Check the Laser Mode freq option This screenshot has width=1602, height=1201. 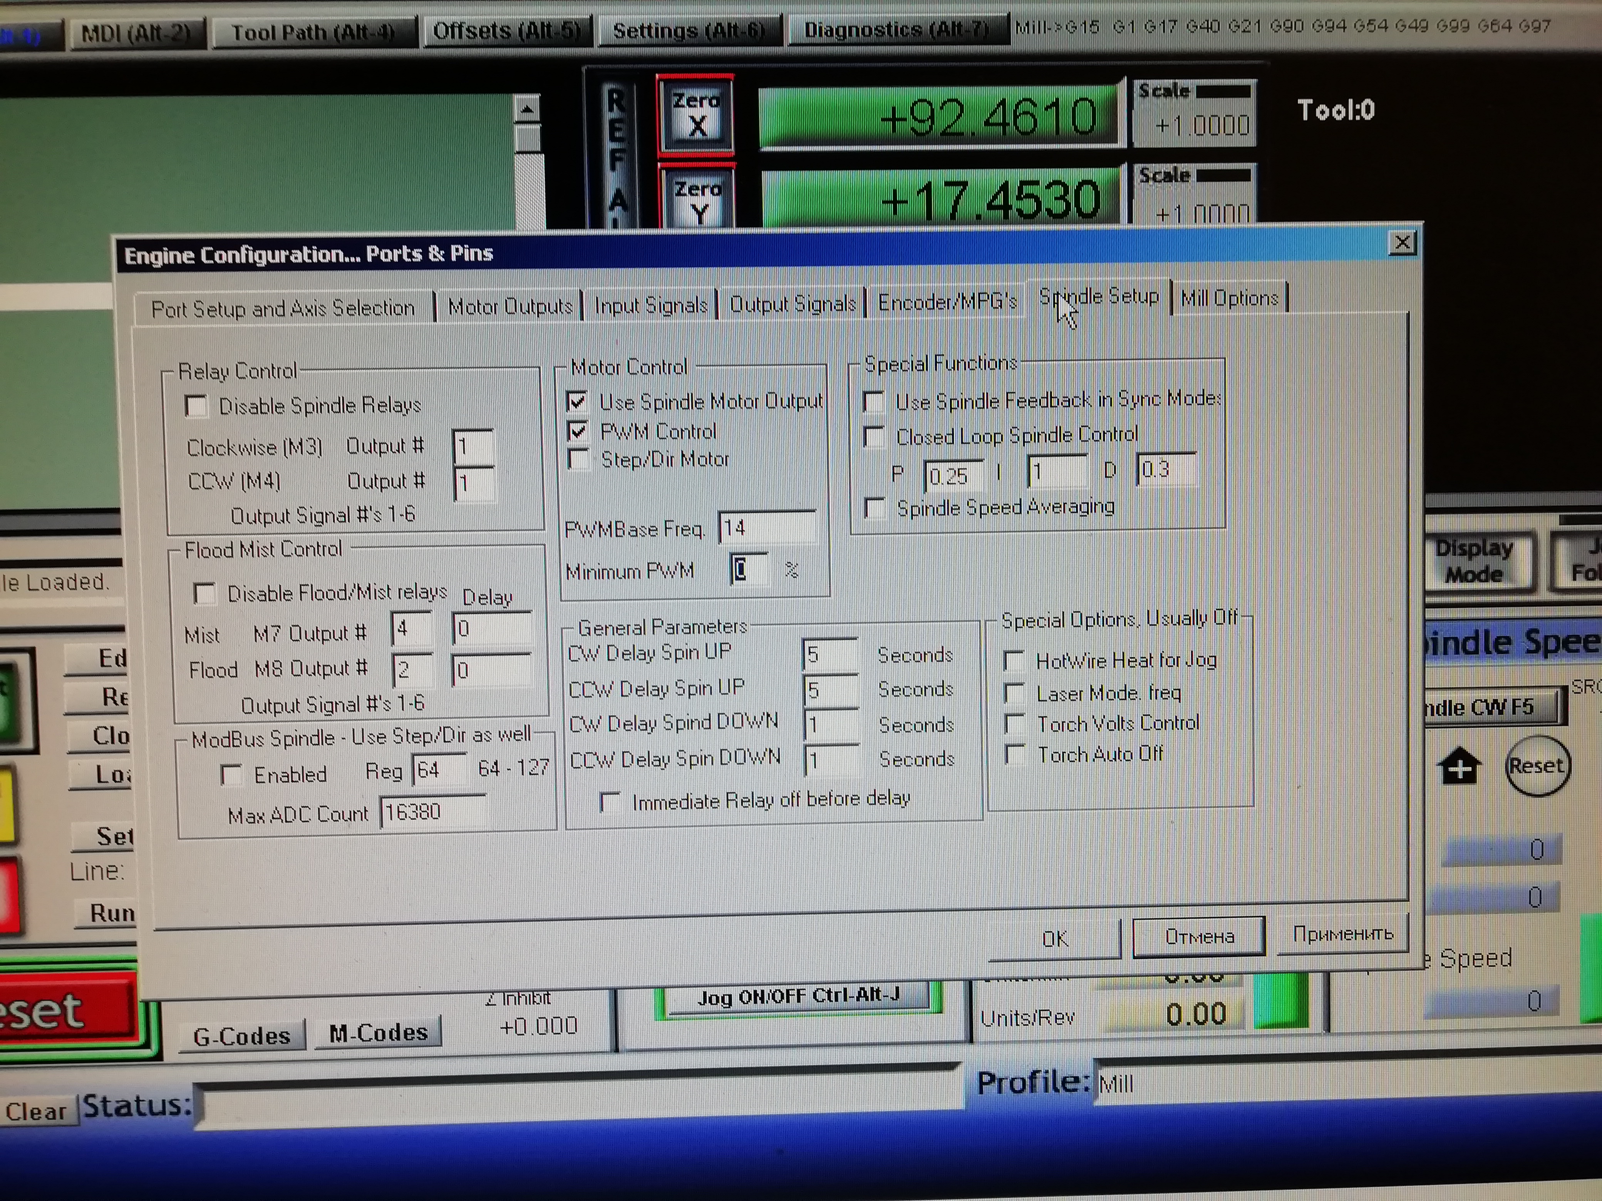[x=1014, y=694]
